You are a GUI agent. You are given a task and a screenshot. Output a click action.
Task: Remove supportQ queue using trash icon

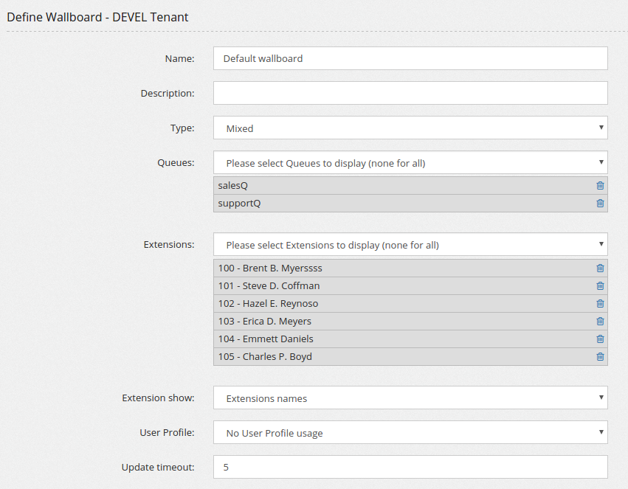[x=600, y=204]
